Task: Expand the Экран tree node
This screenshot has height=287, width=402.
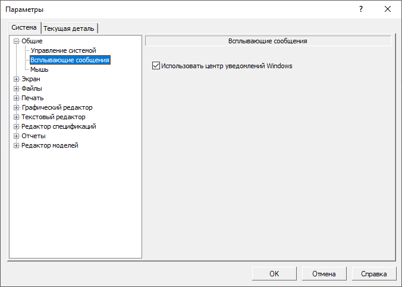Action: coord(17,79)
